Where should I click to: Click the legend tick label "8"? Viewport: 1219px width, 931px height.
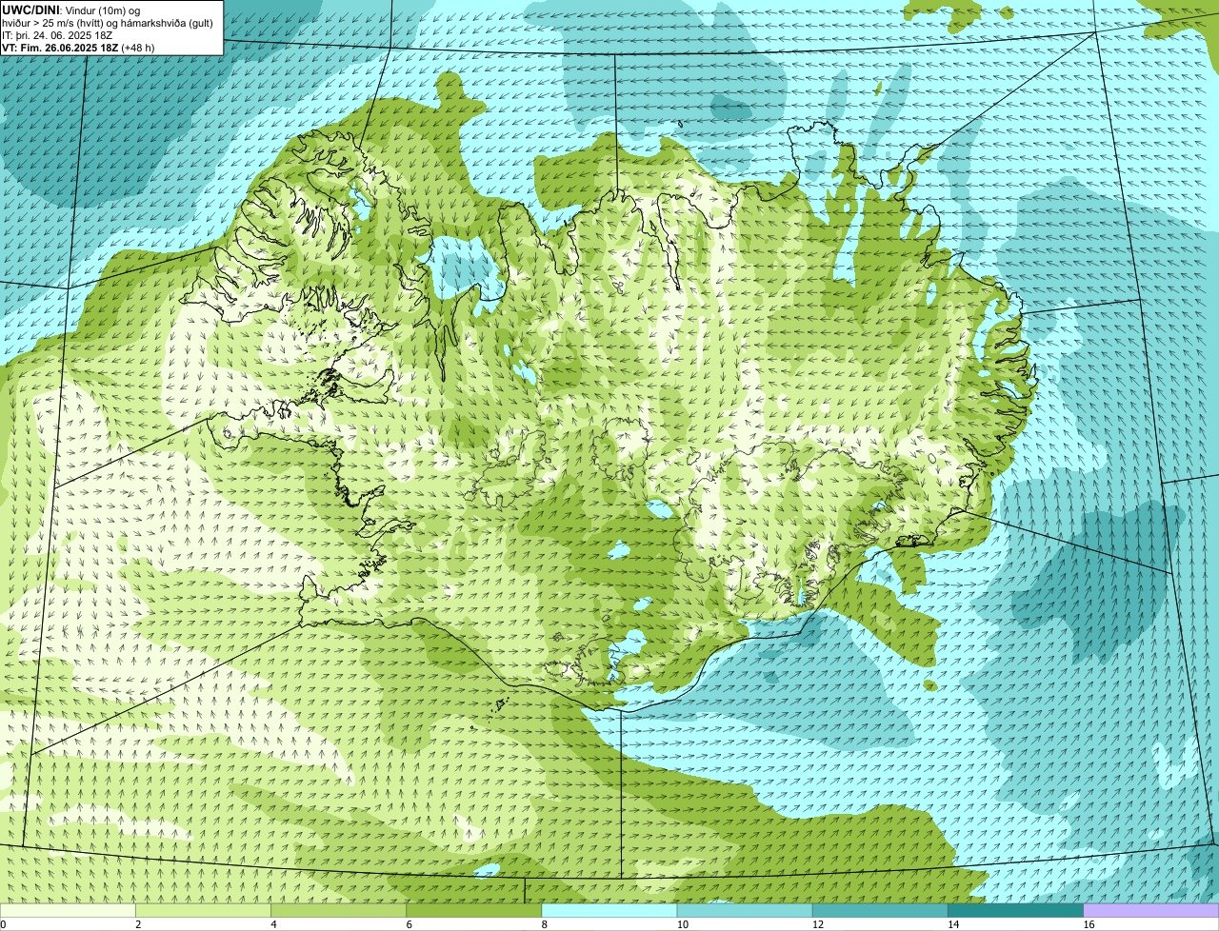point(545,924)
